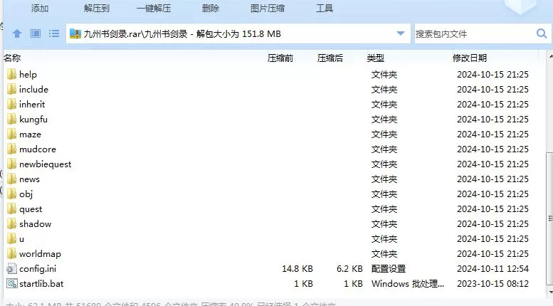The image size is (553, 306).
Task: Click the 一键解压 toolbar button
Action: coord(154,8)
